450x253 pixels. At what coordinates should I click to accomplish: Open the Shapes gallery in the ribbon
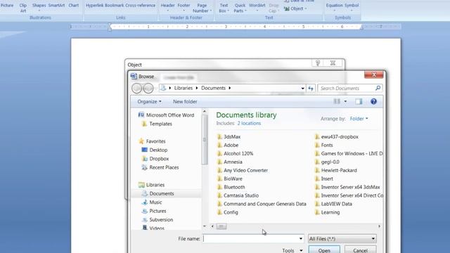(39, 8)
